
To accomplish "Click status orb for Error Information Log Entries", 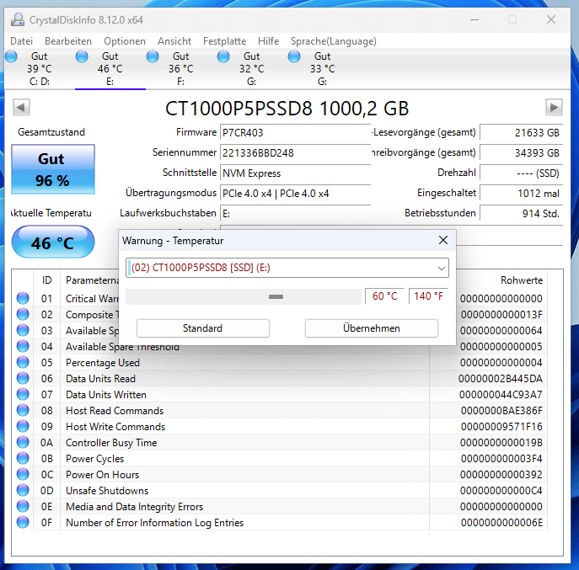I will click(23, 522).
